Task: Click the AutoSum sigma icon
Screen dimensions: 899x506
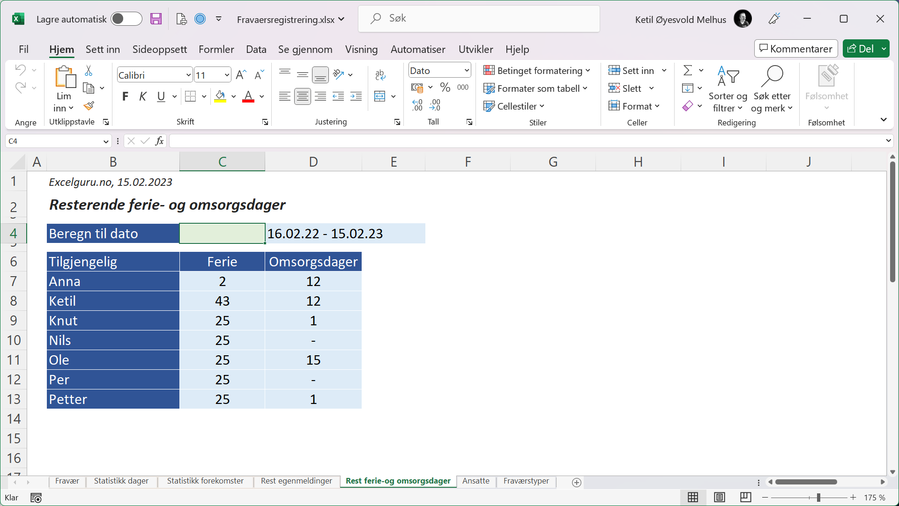Action: (x=688, y=70)
